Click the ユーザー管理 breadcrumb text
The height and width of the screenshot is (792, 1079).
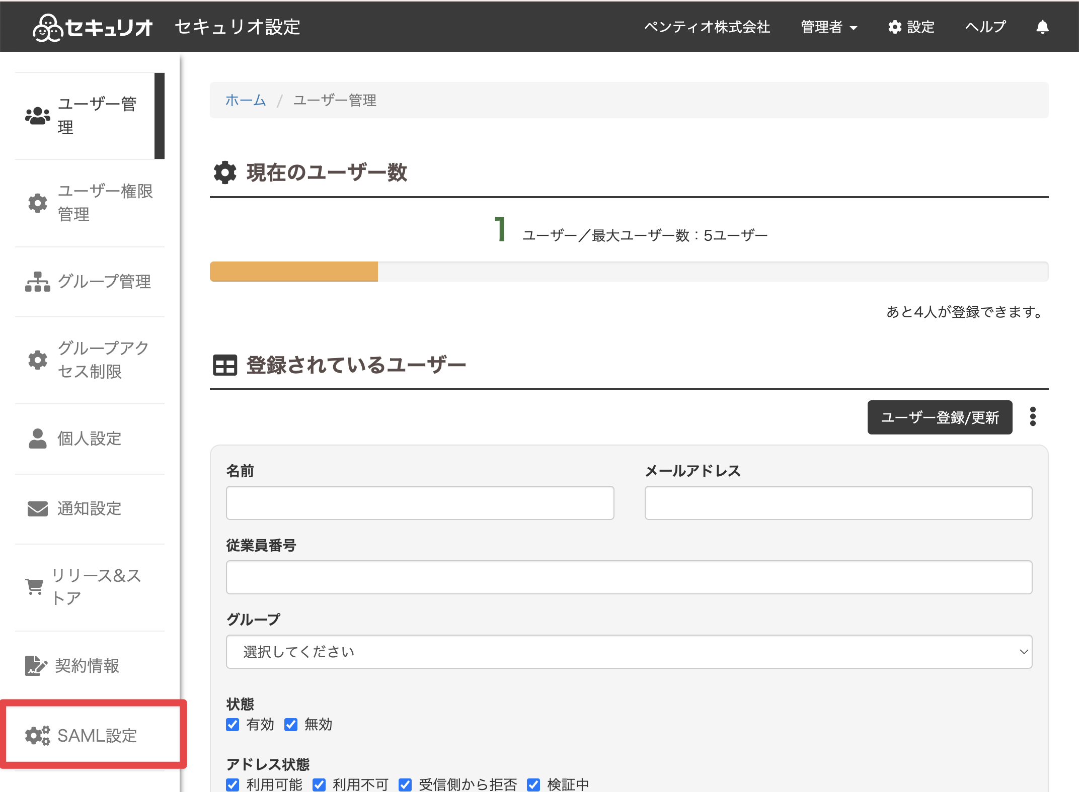tap(335, 100)
